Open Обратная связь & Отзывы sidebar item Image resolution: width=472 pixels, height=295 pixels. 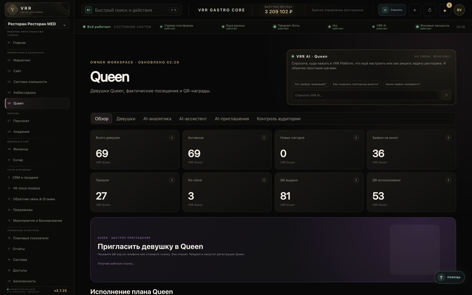tap(37, 199)
